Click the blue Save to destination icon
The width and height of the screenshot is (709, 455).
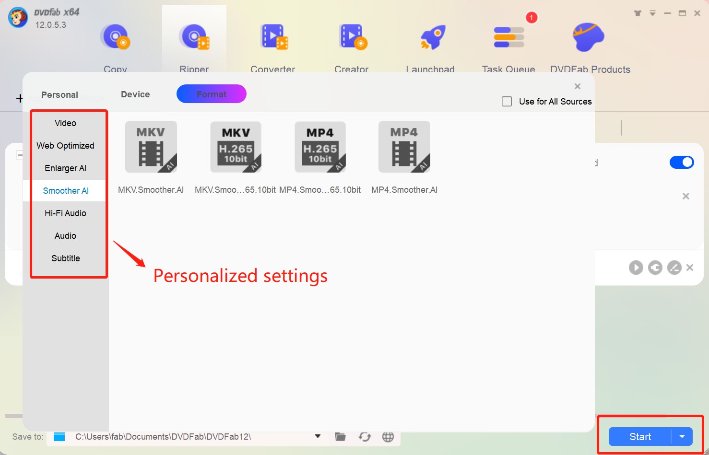coord(59,437)
